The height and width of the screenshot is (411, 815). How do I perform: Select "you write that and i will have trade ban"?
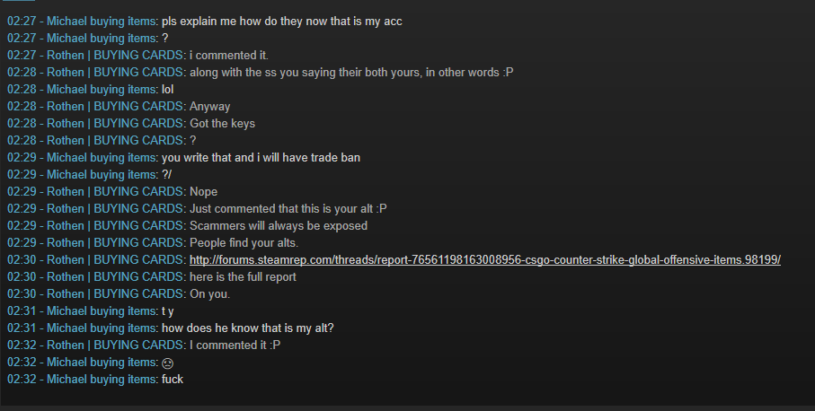pyautogui.click(x=261, y=158)
